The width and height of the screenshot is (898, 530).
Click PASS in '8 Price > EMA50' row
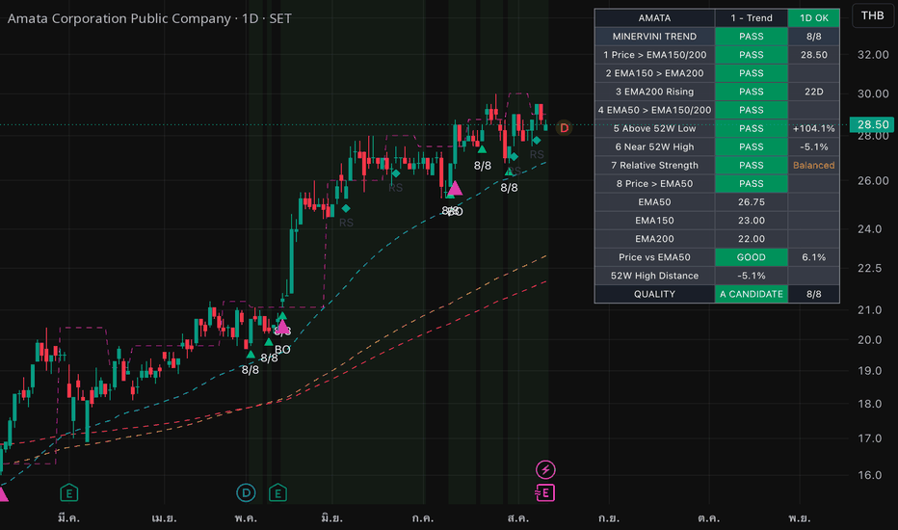[x=752, y=183]
